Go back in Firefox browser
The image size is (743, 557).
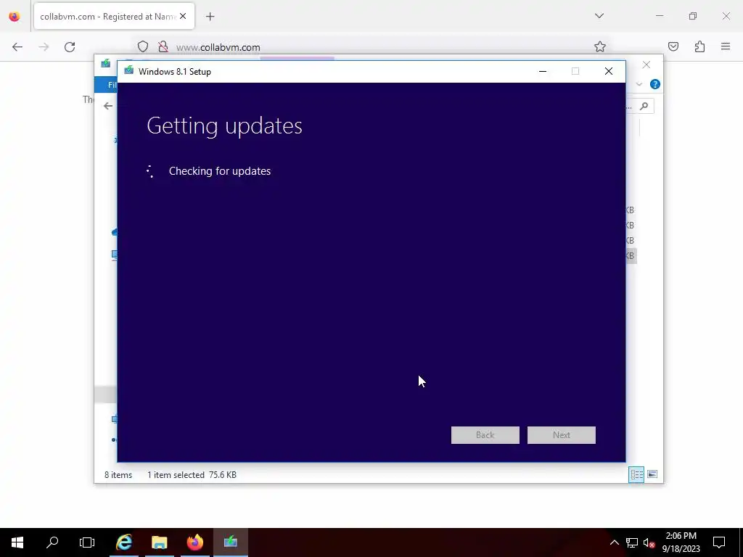pyautogui.click(x=17, y=47)
